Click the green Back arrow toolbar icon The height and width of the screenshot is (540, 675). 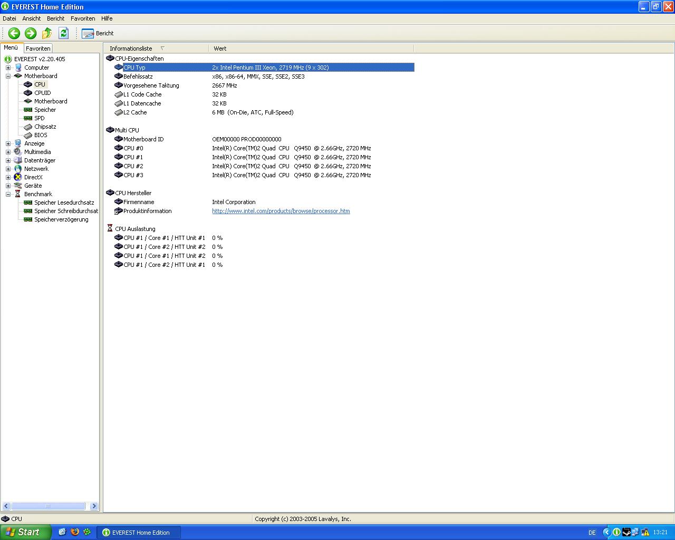(x=14, y=33)
